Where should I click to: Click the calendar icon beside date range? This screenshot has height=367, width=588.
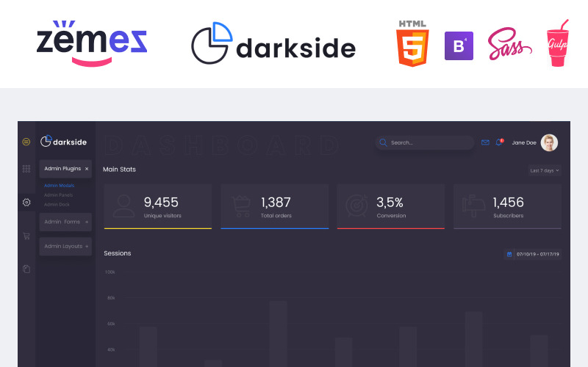point(509,254)
